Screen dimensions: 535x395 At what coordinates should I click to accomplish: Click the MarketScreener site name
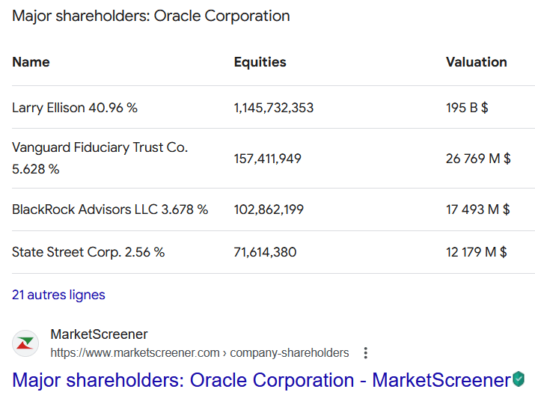99,334
